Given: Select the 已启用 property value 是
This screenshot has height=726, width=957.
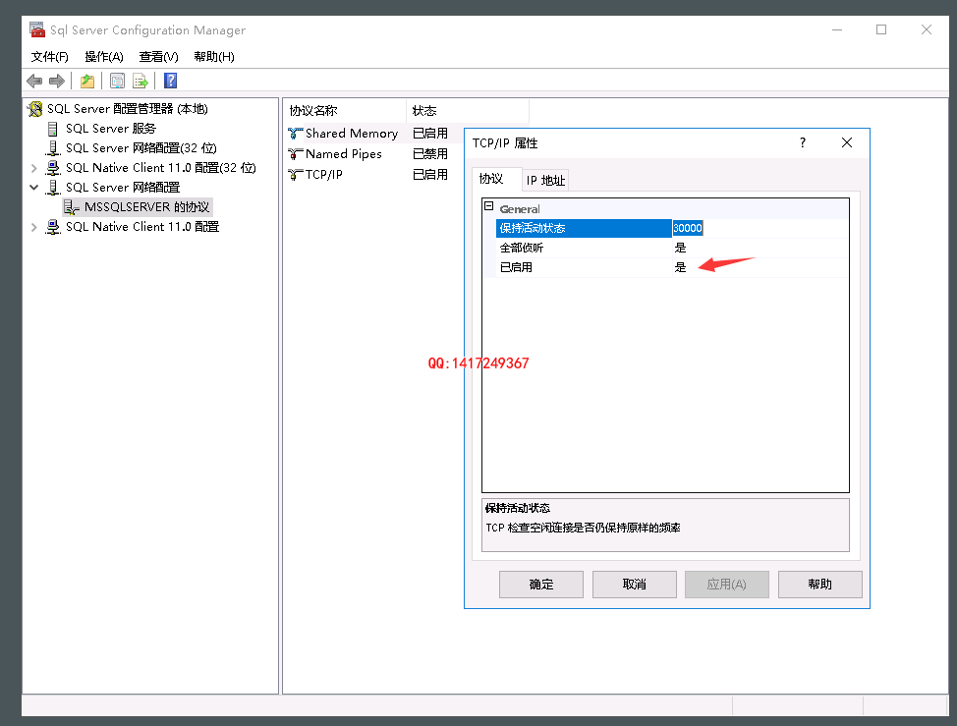Looking at the screenshot, I should [x=681, y=267].
